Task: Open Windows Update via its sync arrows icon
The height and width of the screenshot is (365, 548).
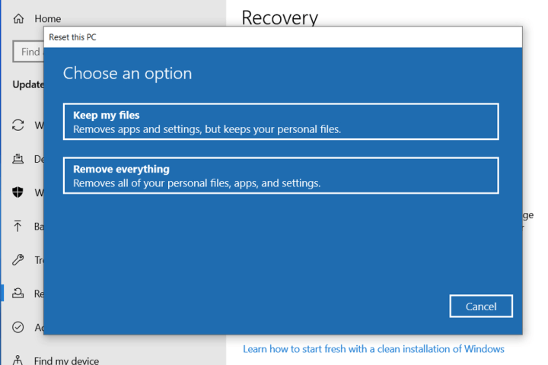Action: (18, 125)
